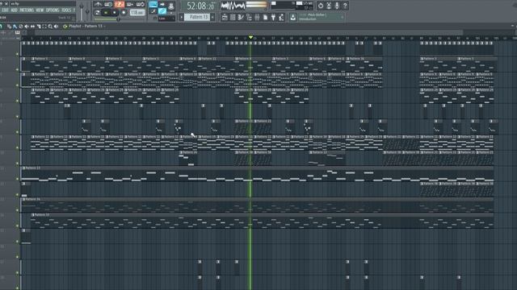This screenshot has width=517, height=290.
Task: Mute the track with Pattern 29 clips
Action: (17, 101)
